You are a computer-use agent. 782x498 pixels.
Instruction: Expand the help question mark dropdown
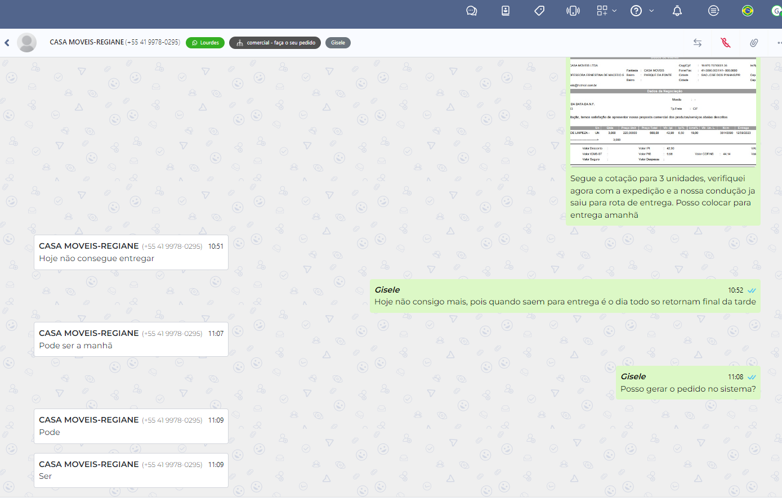click(642, 11)
